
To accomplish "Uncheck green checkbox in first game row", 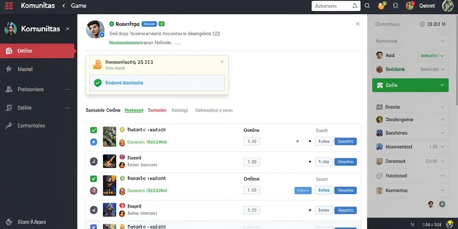I will [93, 130].
